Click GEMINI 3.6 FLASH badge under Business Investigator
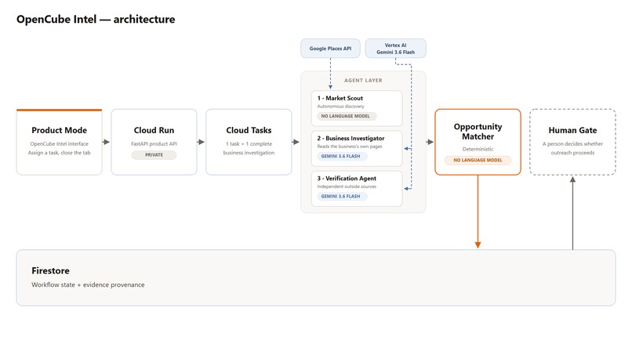632x355 pixels. pos(340,157)
